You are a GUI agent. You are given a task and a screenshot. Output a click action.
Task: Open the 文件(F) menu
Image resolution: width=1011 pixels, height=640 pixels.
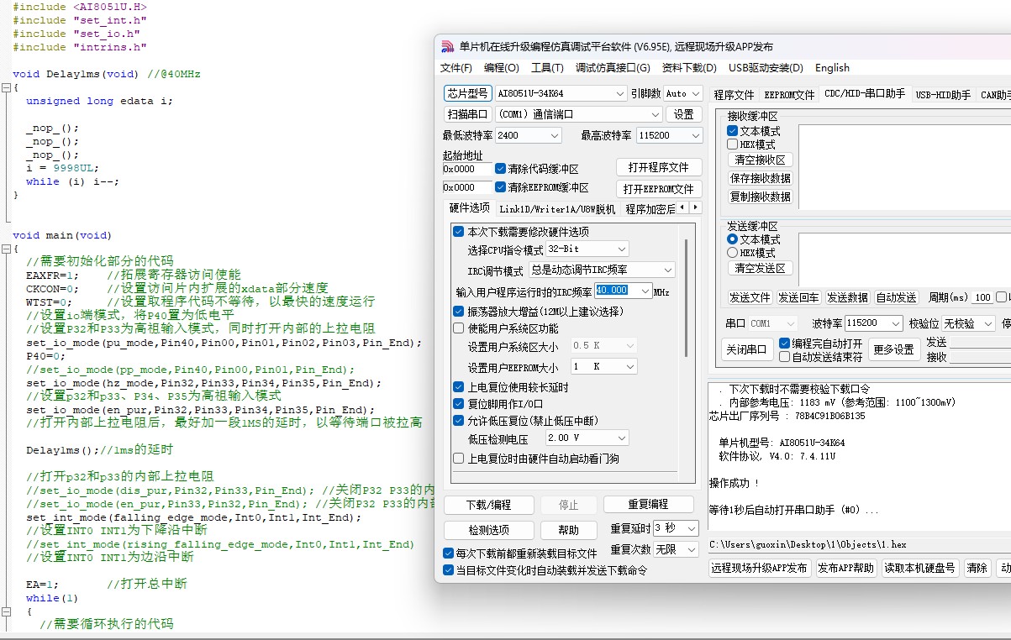tap(456, 68)
